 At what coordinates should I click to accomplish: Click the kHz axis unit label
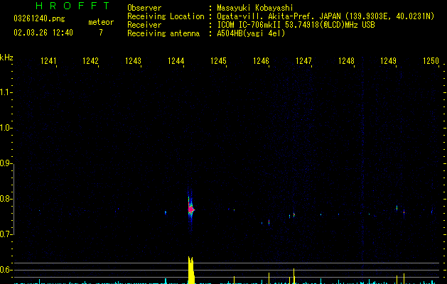point(6,58)
